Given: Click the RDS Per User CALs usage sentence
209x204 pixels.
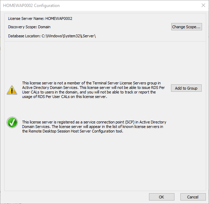Looking at the screenshot, I should 65,97.
